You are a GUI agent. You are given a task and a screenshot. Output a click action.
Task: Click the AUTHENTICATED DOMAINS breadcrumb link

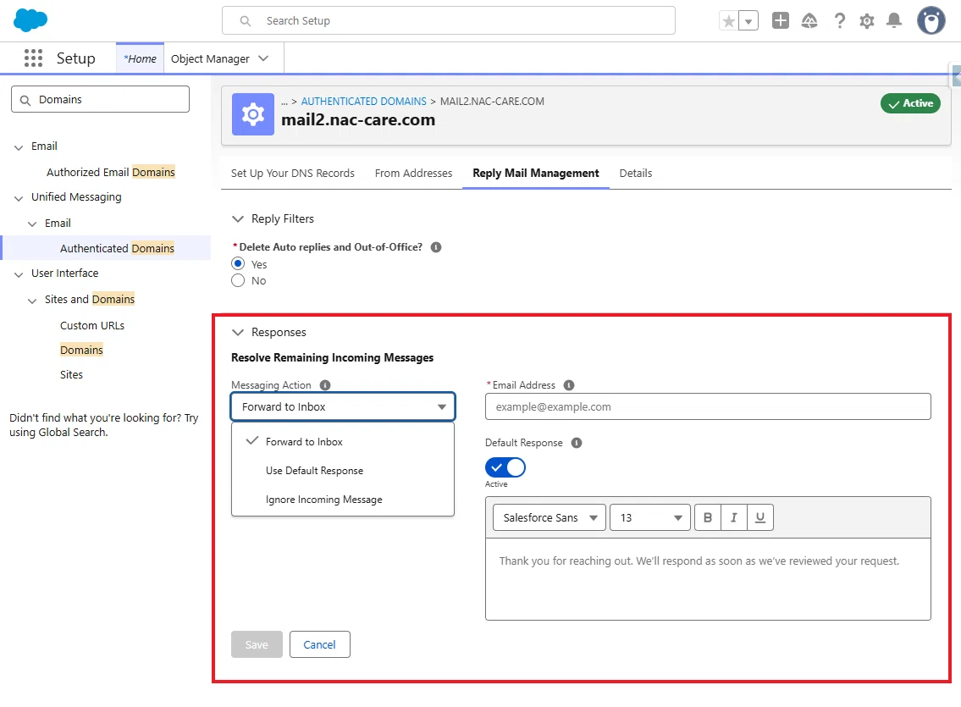[x=363, y=101]
